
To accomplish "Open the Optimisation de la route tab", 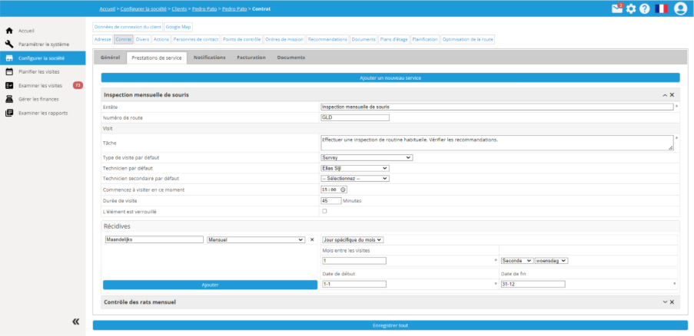I will point(467,39).
